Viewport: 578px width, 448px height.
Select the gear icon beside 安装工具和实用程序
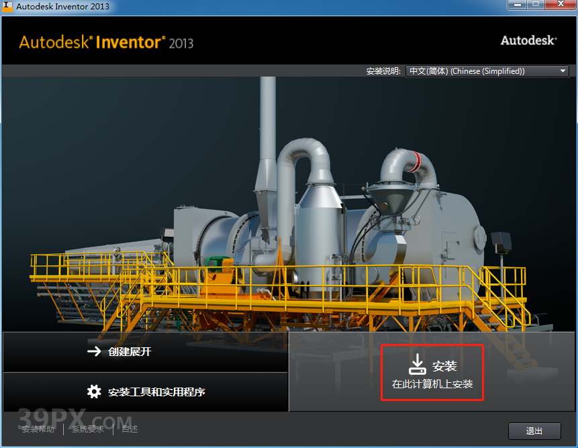click(95, 392)
